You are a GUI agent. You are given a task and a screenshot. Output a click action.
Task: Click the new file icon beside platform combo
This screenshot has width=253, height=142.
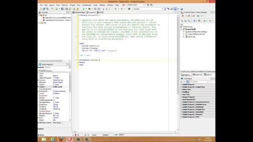[x=165, y=9]
